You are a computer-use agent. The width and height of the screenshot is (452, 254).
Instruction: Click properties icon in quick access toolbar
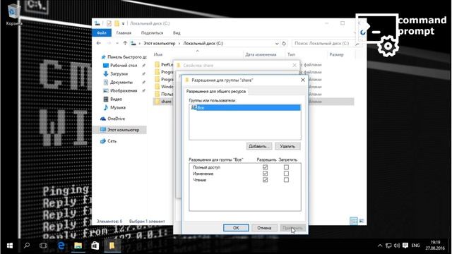click(x=109, y=23)
